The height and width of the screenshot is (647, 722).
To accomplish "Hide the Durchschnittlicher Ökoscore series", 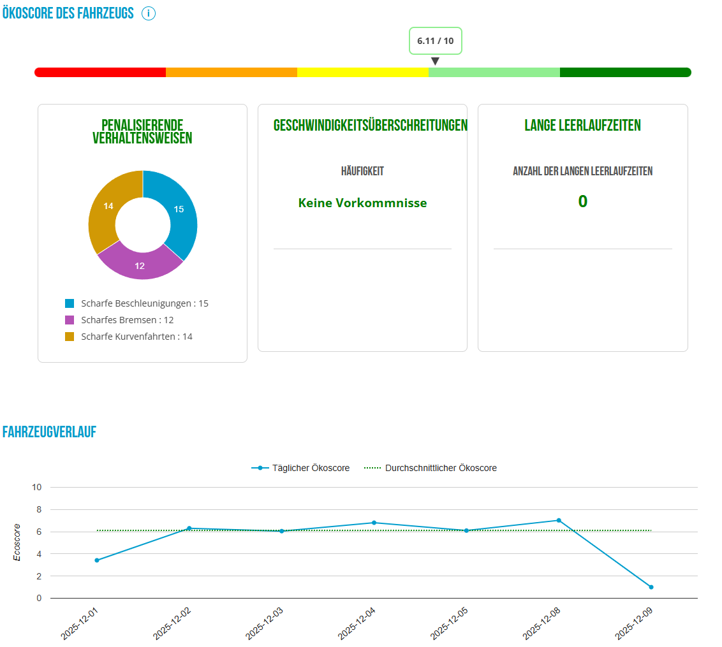I will (431, 468).
